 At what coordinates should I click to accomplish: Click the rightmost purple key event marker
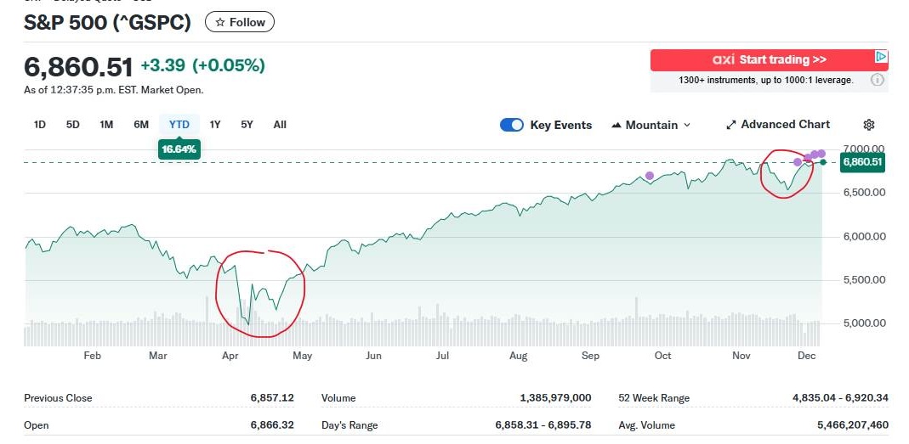click(821, 154)
